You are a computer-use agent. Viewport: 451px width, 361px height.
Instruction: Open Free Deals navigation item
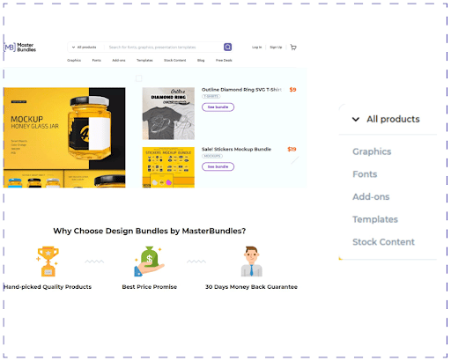pyautogui.click(x=224, y=60)
